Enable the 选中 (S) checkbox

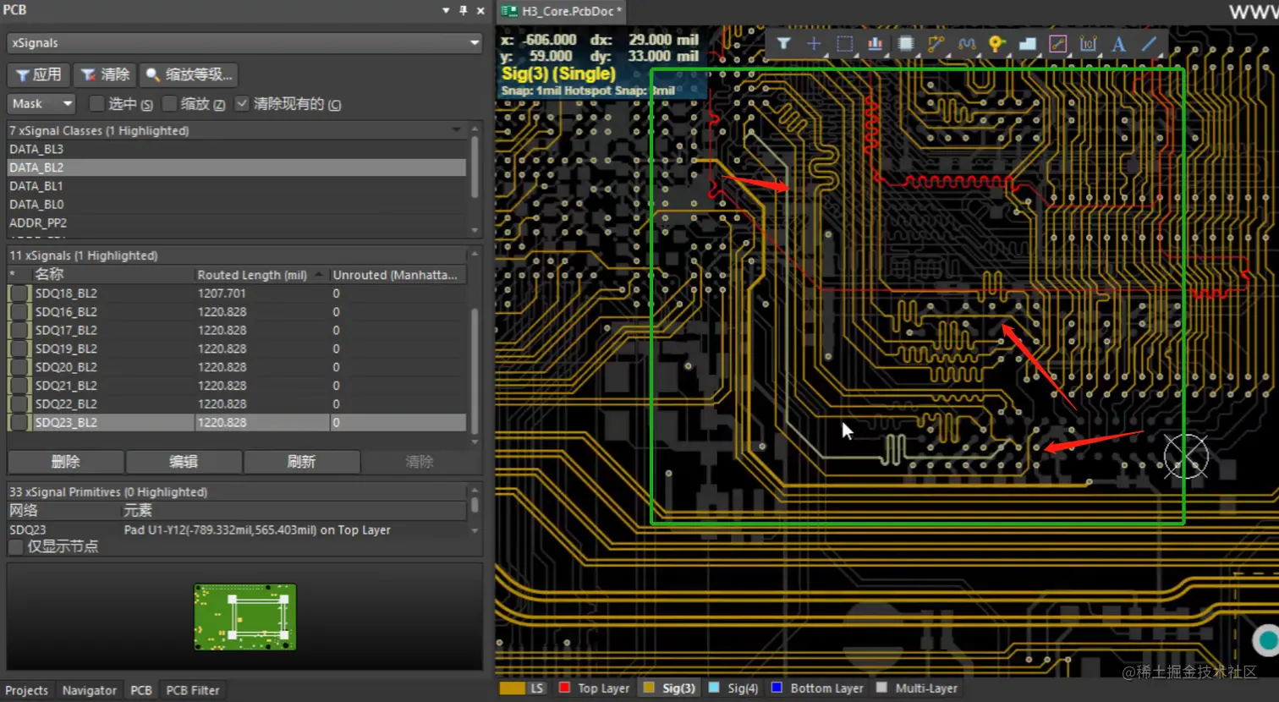tap(97, 104)
